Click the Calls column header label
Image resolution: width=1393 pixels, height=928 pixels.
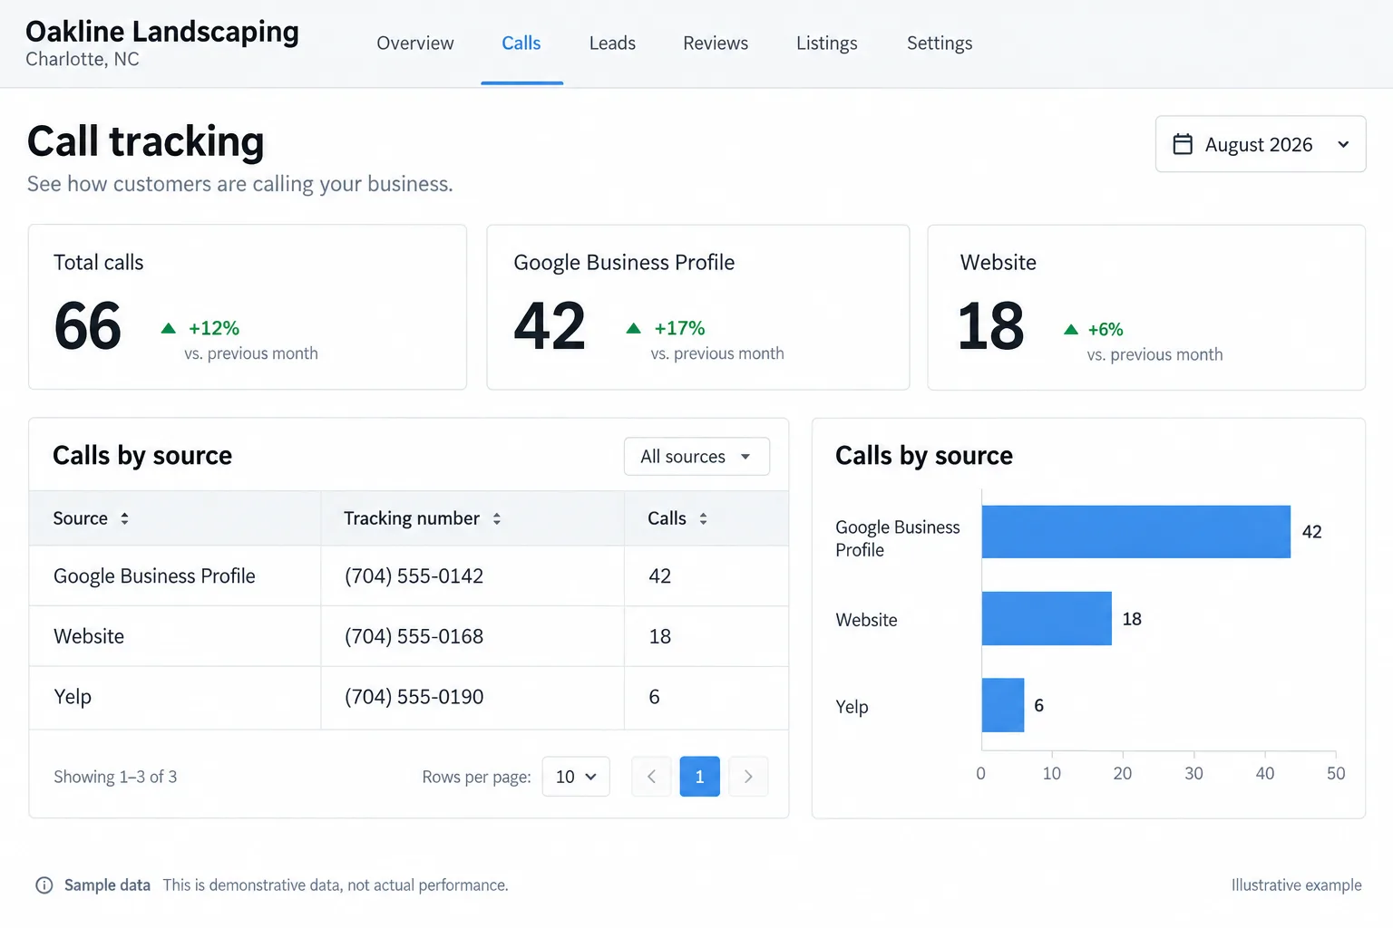667,518
